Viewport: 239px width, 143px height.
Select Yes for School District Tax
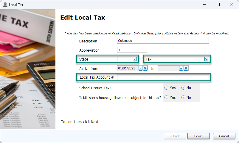click(x=166, y=88)
